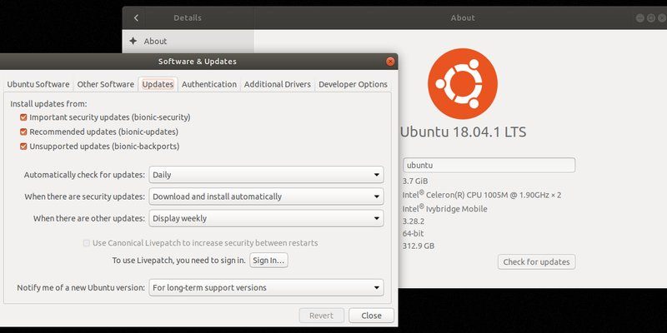Screen dimensions: 667x333
Task: Uncheck Important security updates (bionic-security)
Action: (23, 117)
